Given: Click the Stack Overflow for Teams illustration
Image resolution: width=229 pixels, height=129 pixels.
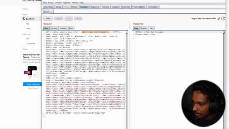Looking at the screenshot, I should pyautogui.click(x=32, y=72).
